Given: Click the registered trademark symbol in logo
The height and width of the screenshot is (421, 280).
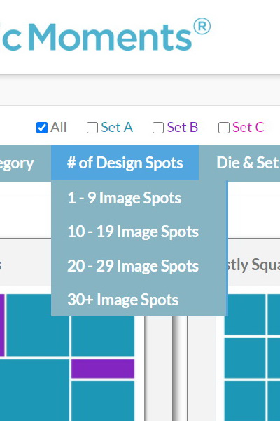Looking at the screenshot, I should point(202,27).
